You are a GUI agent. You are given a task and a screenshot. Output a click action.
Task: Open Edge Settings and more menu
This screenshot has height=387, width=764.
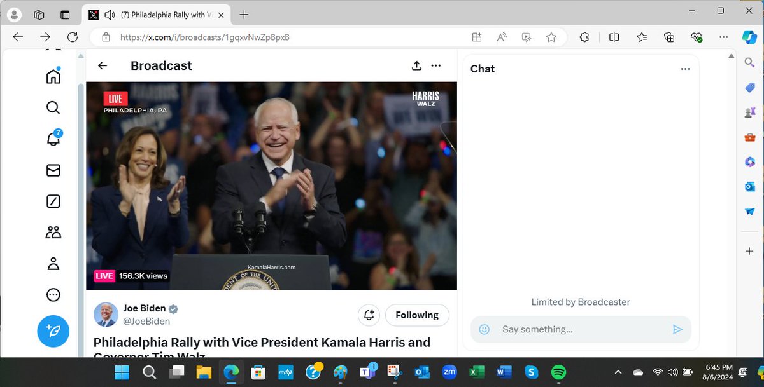723,37
